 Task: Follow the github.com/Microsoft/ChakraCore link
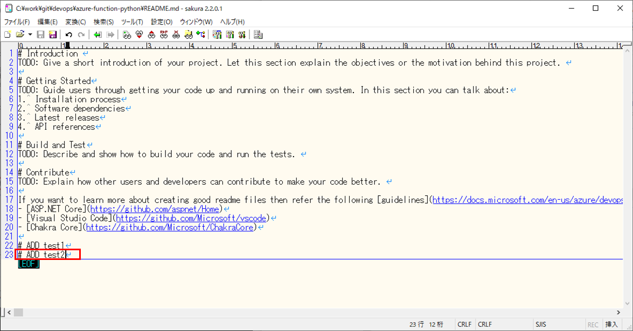[170, 227]
